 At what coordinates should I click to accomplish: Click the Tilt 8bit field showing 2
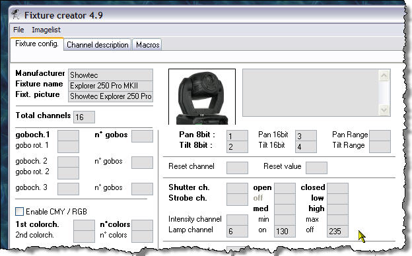237,146
